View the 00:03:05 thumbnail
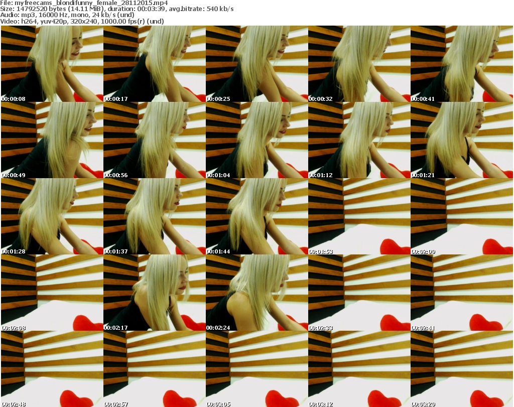This screenshot has height=407, width=514. pyautogui.click(x=256, y=369)
